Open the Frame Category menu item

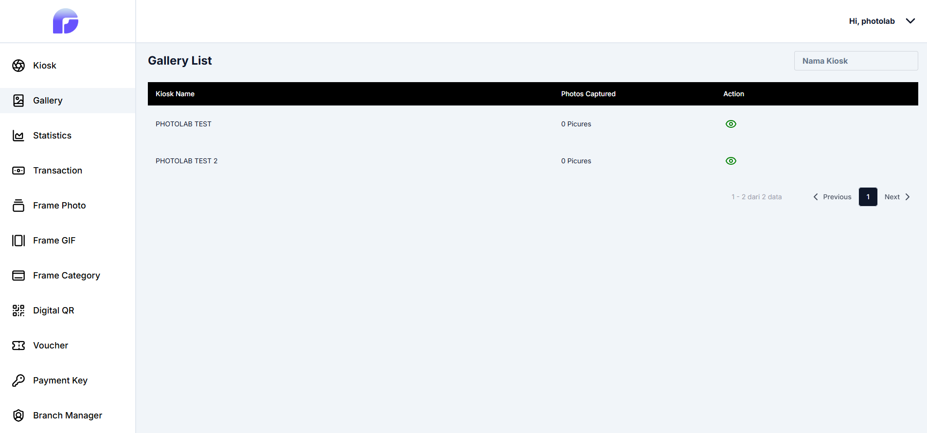click(66, 276)
